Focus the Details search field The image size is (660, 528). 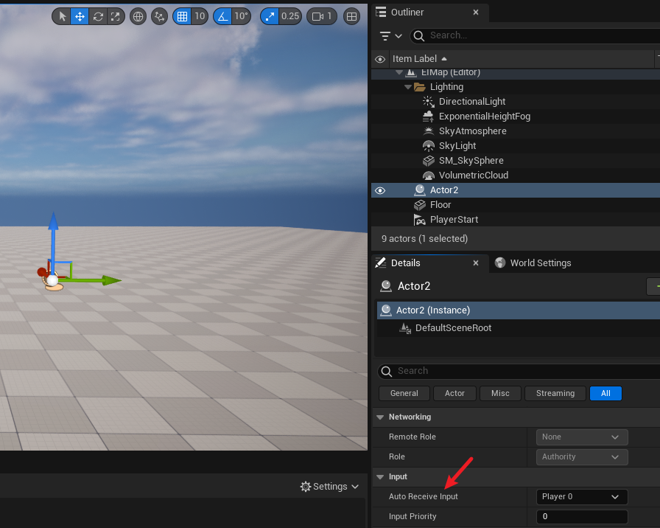tap(519, 371)
